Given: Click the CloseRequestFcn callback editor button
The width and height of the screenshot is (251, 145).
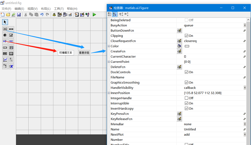Looking at the screenshot, I should pos(179,41).
